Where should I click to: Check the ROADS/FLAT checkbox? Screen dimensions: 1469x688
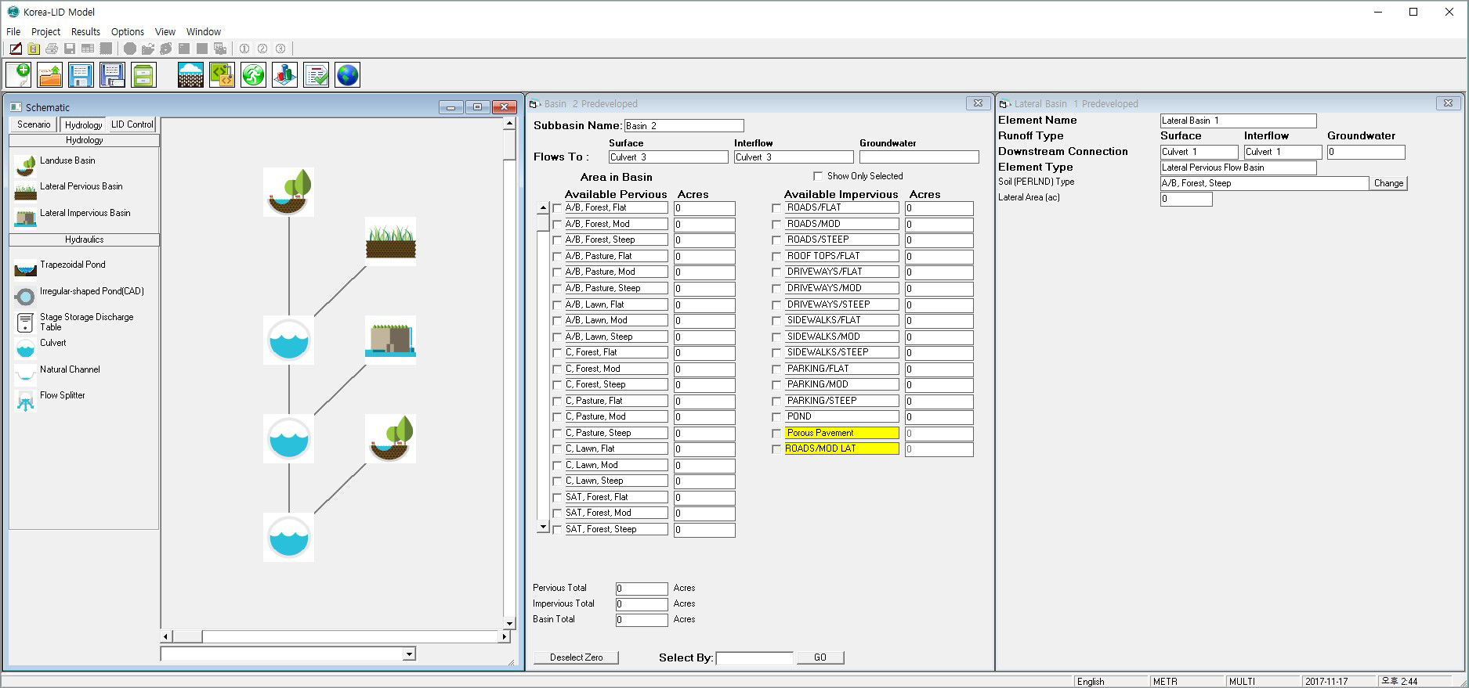click(x=776, y=208)
